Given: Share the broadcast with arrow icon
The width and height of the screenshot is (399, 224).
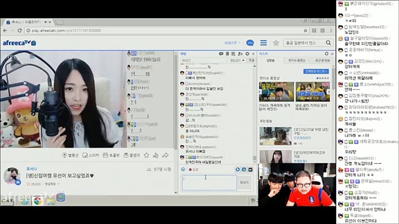Looking at the screenshot, I should [x=166, y=155].
